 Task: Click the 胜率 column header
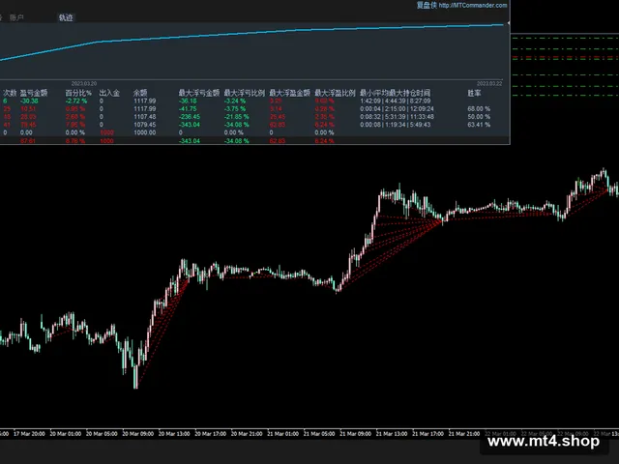coord(475,93)
